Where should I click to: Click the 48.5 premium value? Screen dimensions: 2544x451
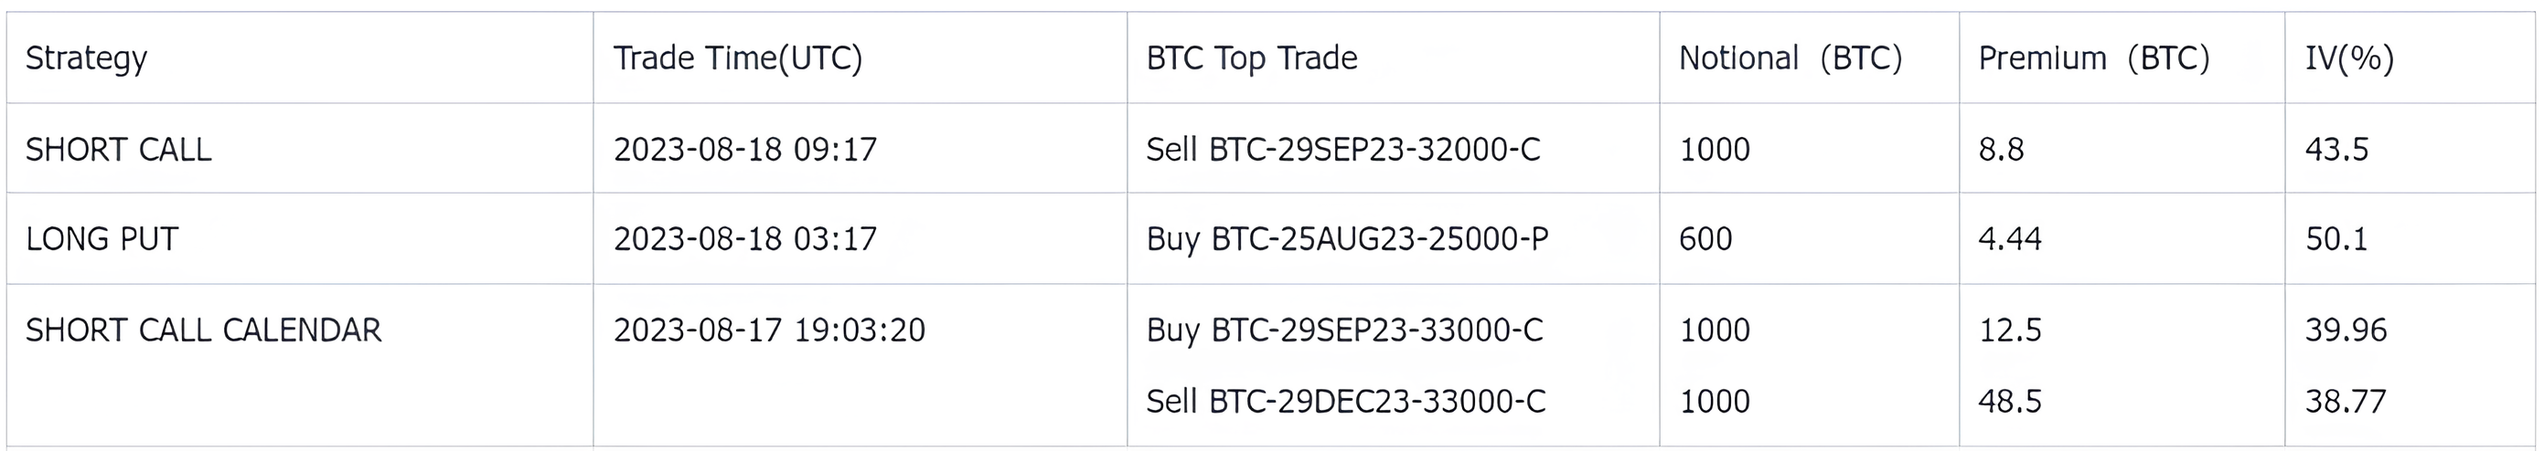pyautogui.click(x=2010, y=402)
